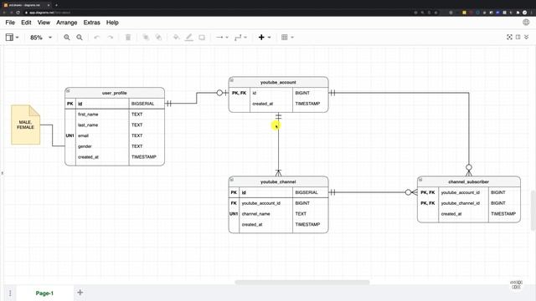This screenshot has width=536, height=301.
Task: Click youtube_account_id field in channel_subscriber
Action: pyautogui.click(x=461, y=192)
